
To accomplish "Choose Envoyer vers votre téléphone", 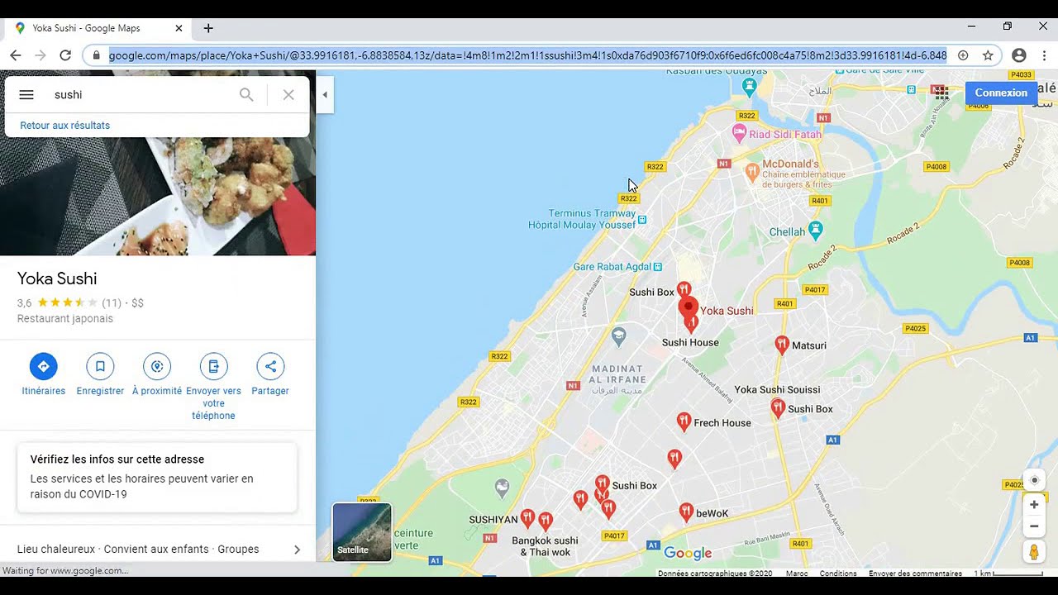I will pyautogui.click(x=213, y=387).
